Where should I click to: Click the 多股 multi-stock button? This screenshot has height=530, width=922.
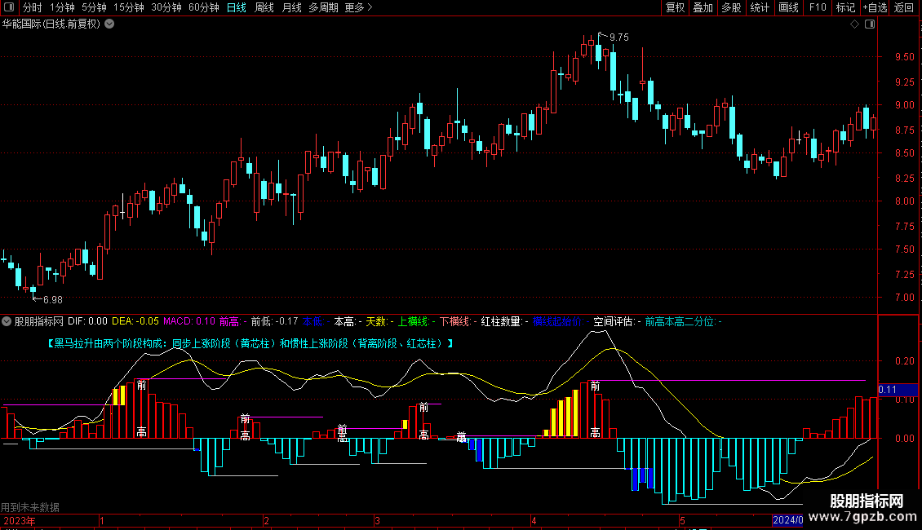click(x=731, y=7)
